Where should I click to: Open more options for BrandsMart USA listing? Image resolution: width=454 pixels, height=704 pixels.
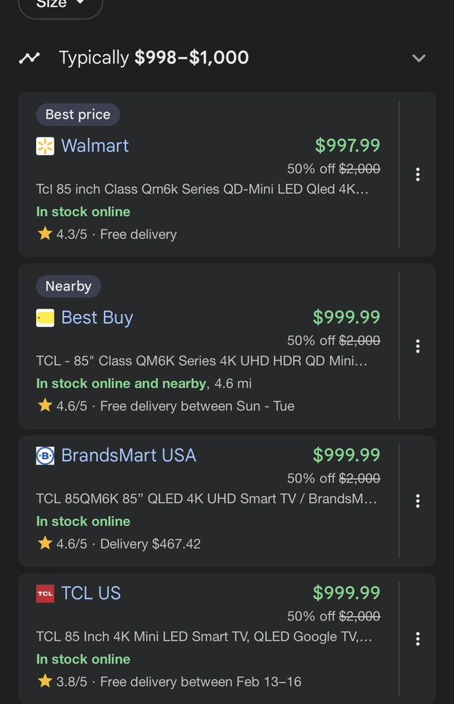point(417,501)
